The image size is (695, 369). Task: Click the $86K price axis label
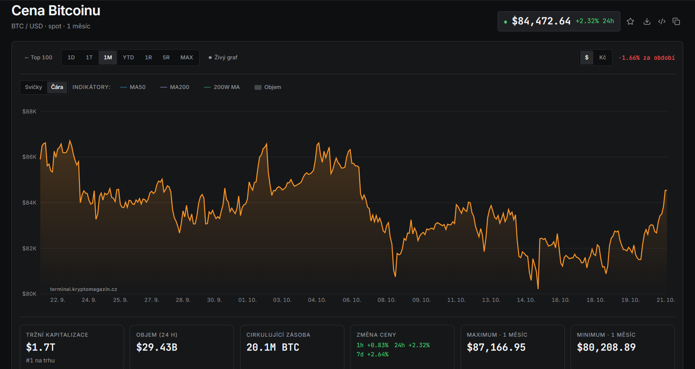point(29,157)
